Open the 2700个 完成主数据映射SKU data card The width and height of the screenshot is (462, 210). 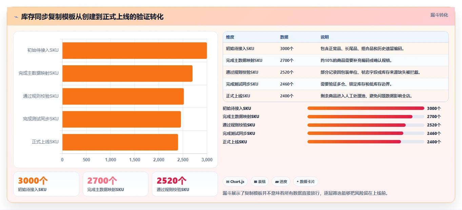click(x=116, y=184)
